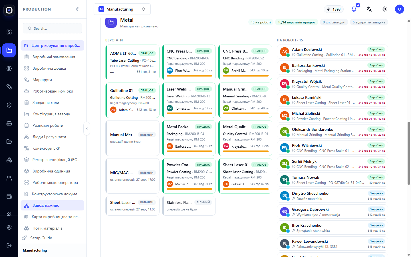Click the "5 відкритих завдань" chip

pos(369,22)
